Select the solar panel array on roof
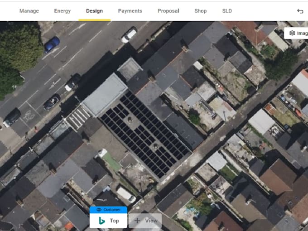 click(146, 134)
